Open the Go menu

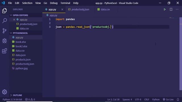45,3
